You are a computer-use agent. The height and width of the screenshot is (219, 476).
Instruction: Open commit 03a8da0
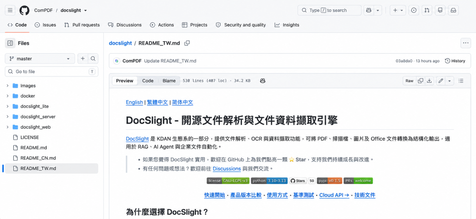pyautogui.click(x=404, y=61)
